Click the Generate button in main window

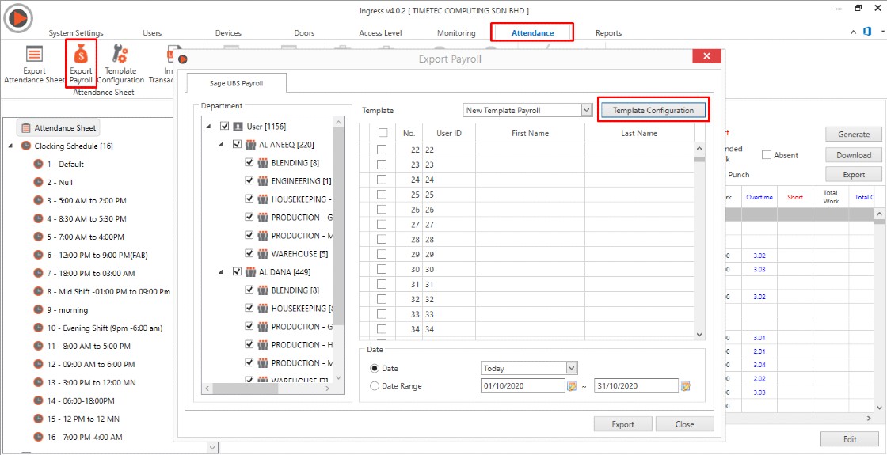854,134
